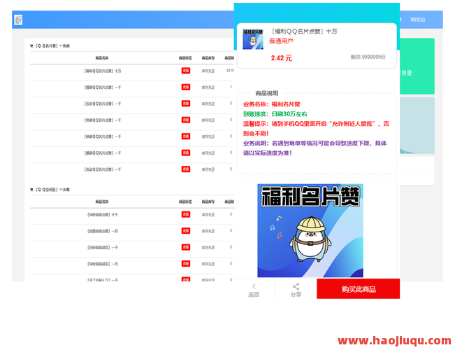Click the cart icon beside QQ名片赞 heading
This screenshot has width=455, height=350.
click(31, 46)
